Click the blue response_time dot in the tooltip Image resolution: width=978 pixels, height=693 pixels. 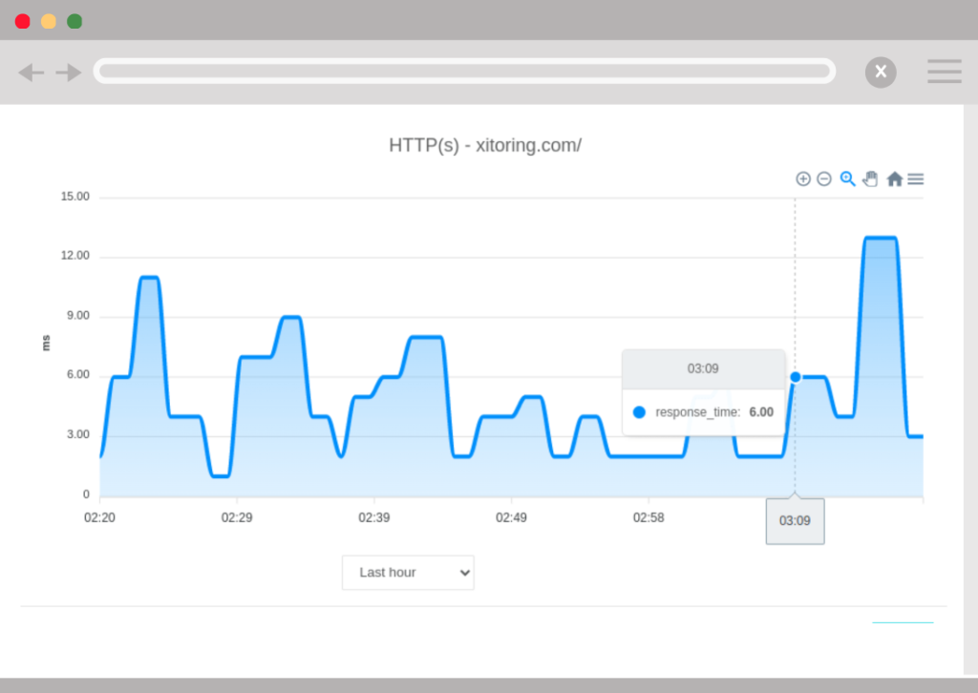639,411
